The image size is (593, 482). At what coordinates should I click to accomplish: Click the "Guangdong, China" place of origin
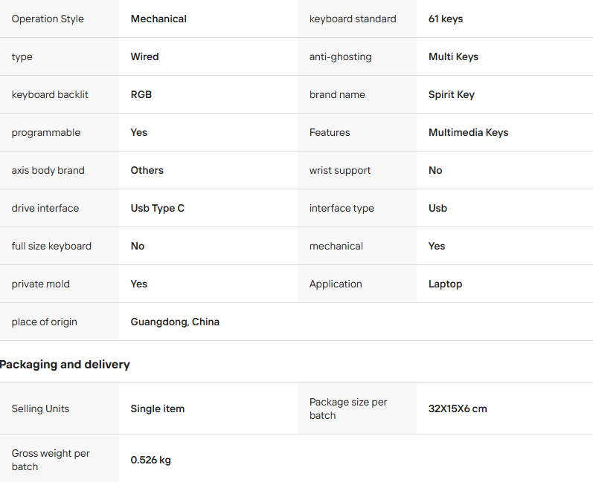point(175,322)
